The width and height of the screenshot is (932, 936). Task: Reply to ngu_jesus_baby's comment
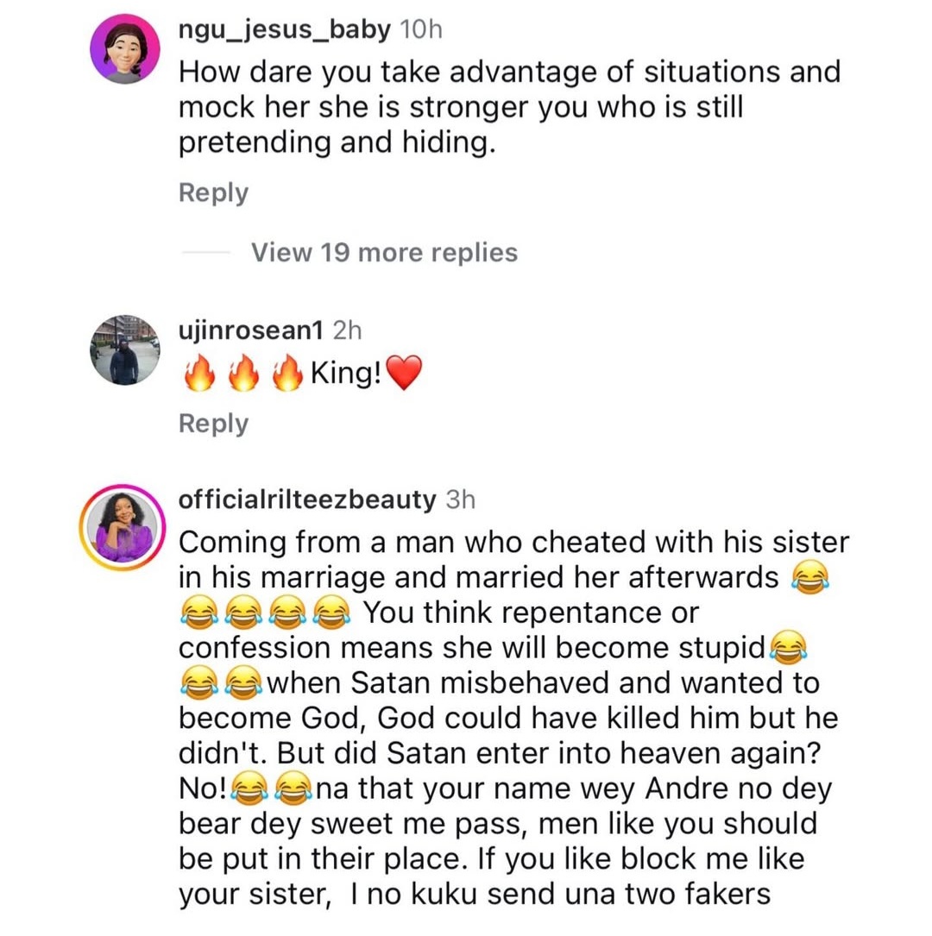(x=213, y=193)
